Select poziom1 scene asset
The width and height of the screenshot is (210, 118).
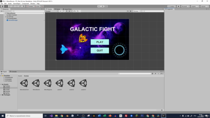click(x=60, y=85)
